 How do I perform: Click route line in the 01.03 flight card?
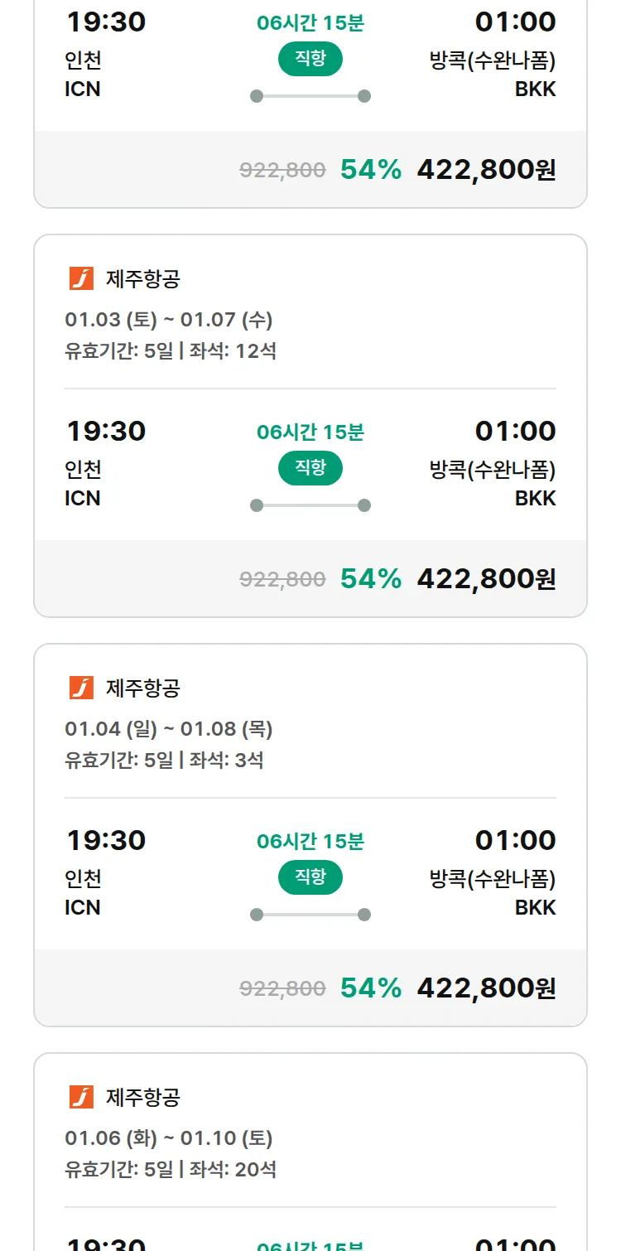coord(310,505)
